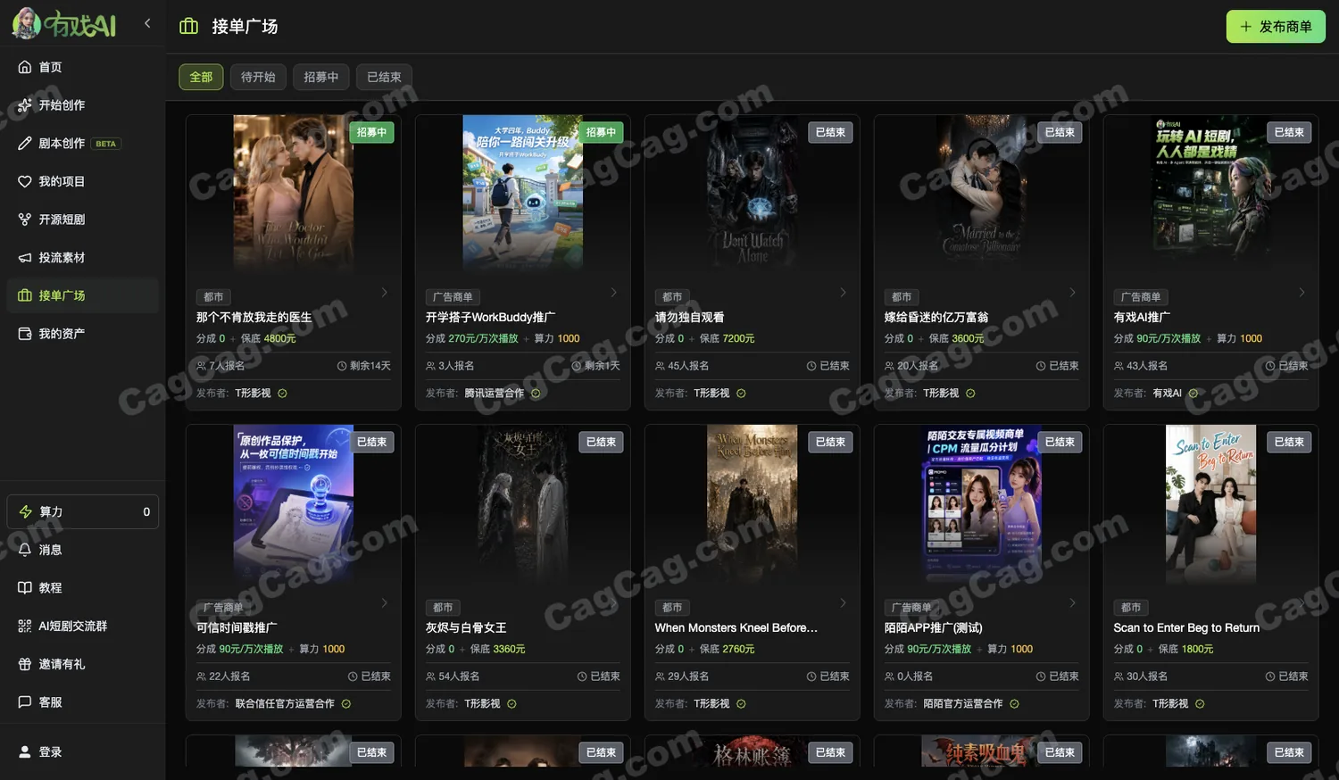
Task: Open 开源短剧 branch icon
Action: (25, 220)
